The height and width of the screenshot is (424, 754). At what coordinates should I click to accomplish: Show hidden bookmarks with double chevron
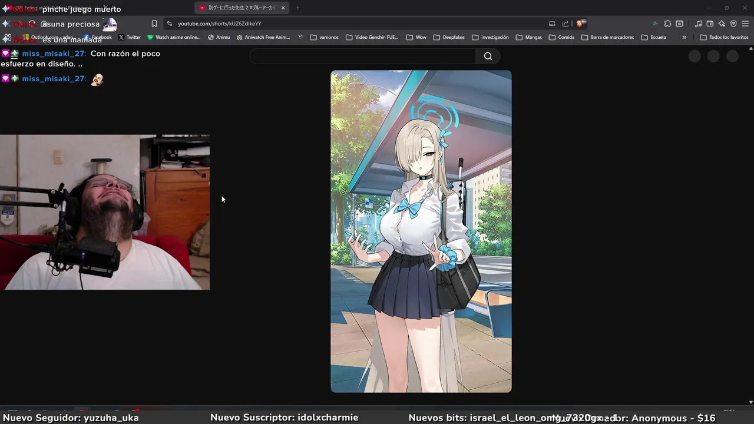(684, 37)
